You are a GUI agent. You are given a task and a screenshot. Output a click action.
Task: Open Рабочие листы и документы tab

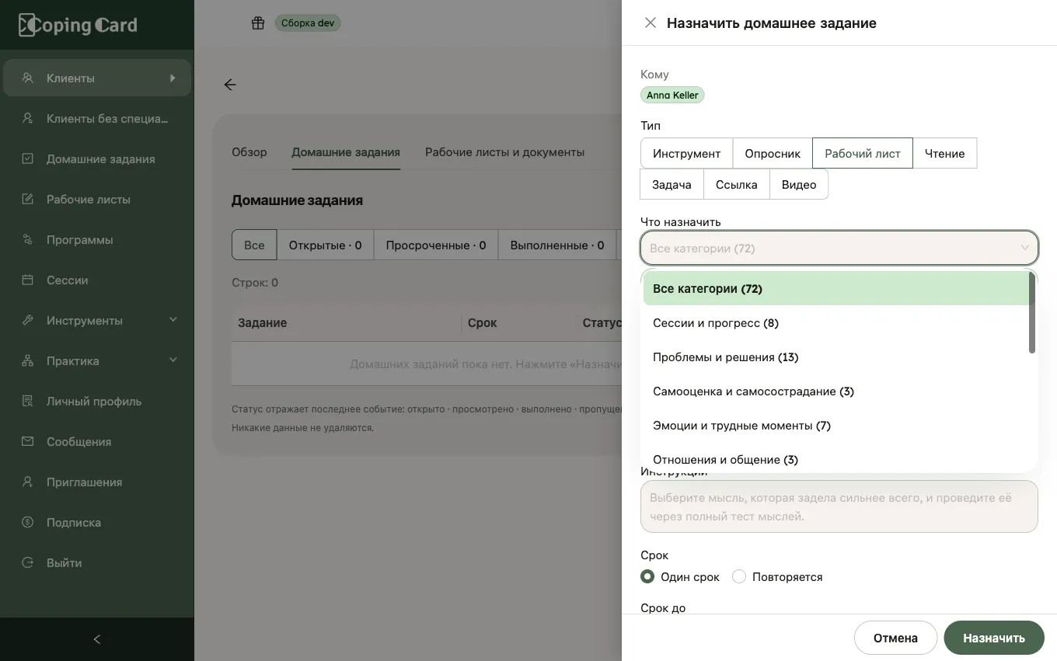[504, 152]
